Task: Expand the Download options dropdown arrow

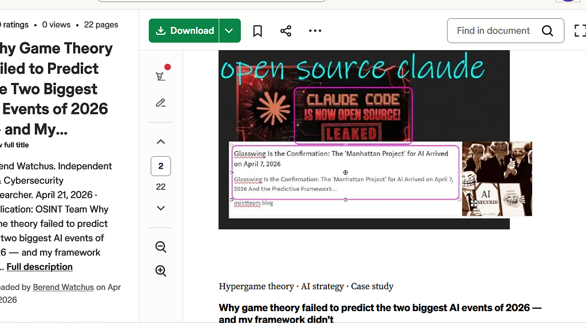Action: tap(229, 31)
